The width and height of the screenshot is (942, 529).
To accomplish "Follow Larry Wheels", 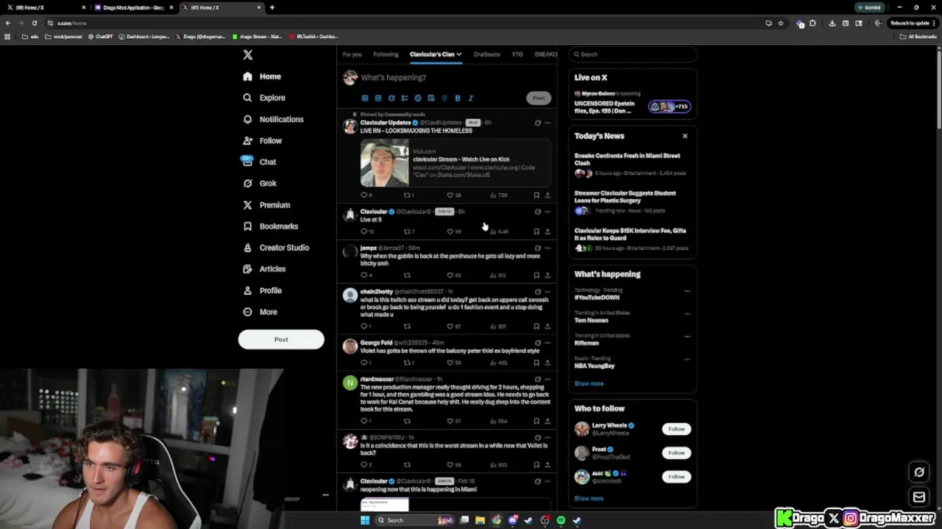I will coord(676,429).
